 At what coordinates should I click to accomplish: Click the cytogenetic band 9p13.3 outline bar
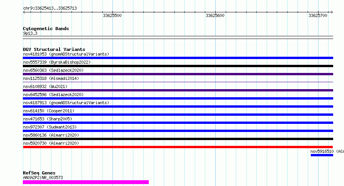click(178, 37)
